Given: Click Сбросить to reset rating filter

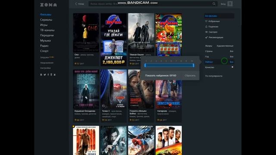Looking at the screenshot, I should click(x=190, y=75).
